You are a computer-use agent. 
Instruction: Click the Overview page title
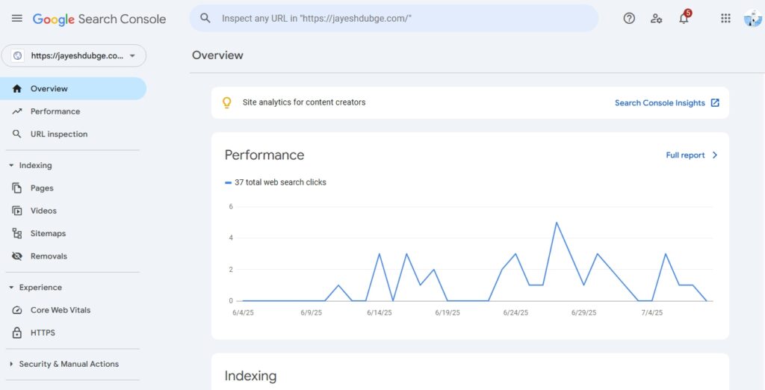(217, 55)
